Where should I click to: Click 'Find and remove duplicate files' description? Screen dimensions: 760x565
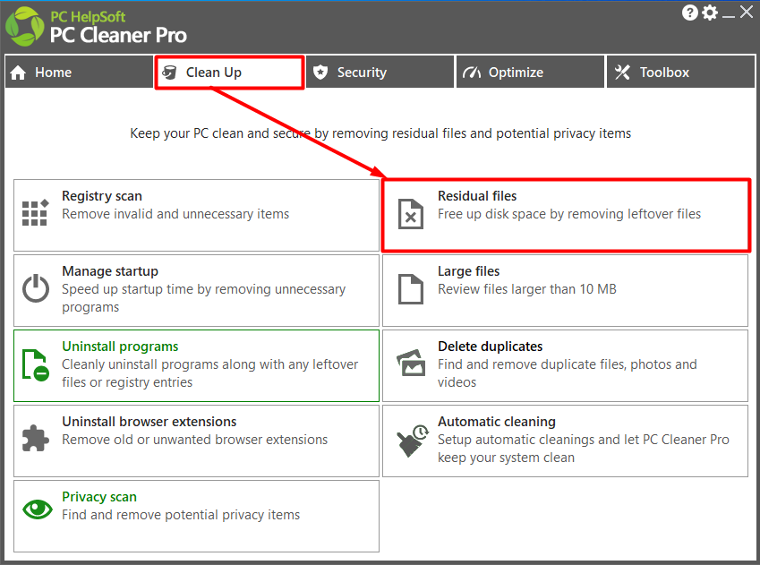568,373
